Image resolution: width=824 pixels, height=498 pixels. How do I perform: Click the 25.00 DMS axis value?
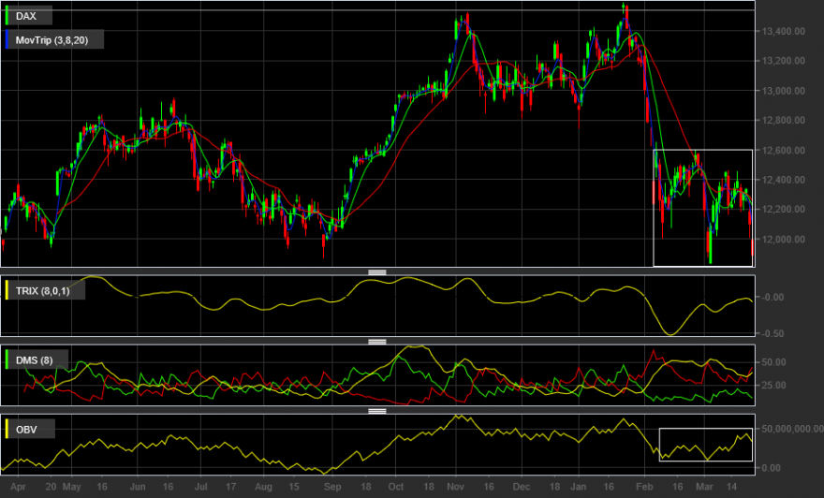(773, 386)
